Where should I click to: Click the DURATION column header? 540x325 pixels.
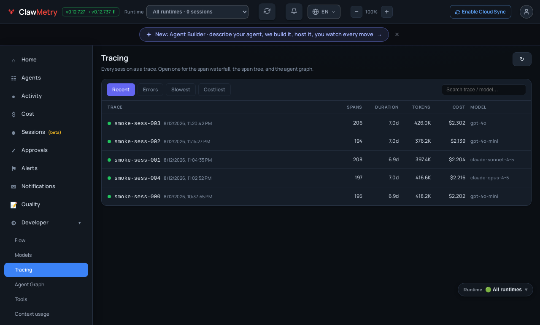click(x=387, y=107)
